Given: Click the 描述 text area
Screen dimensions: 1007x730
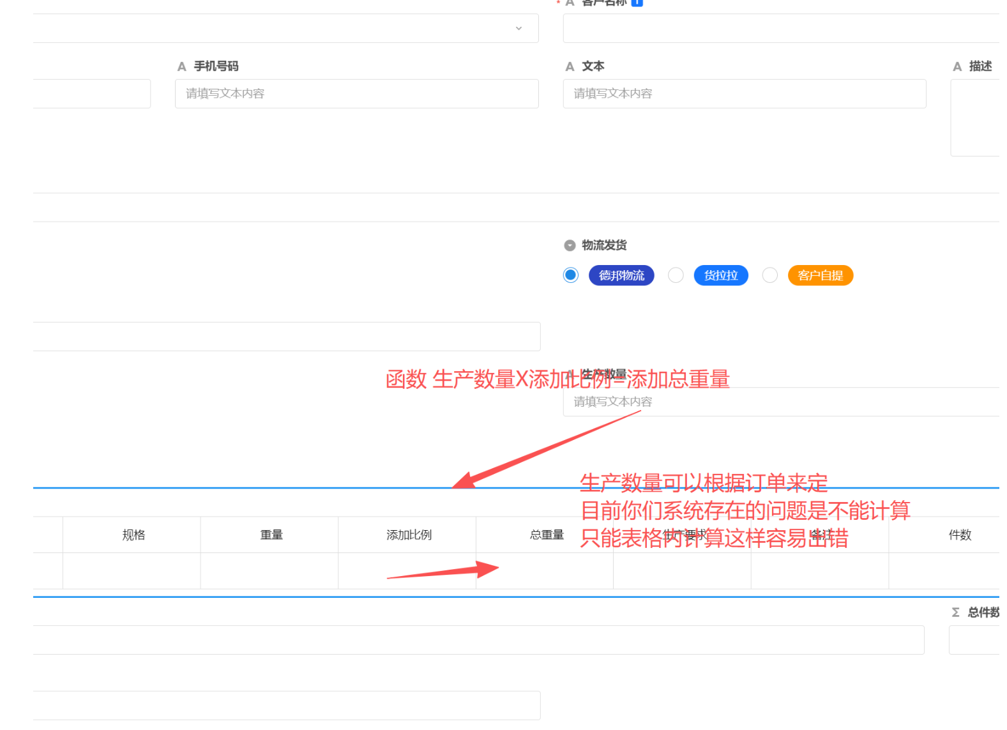Looking at the screenshot, I should click(x=976, y=118).
